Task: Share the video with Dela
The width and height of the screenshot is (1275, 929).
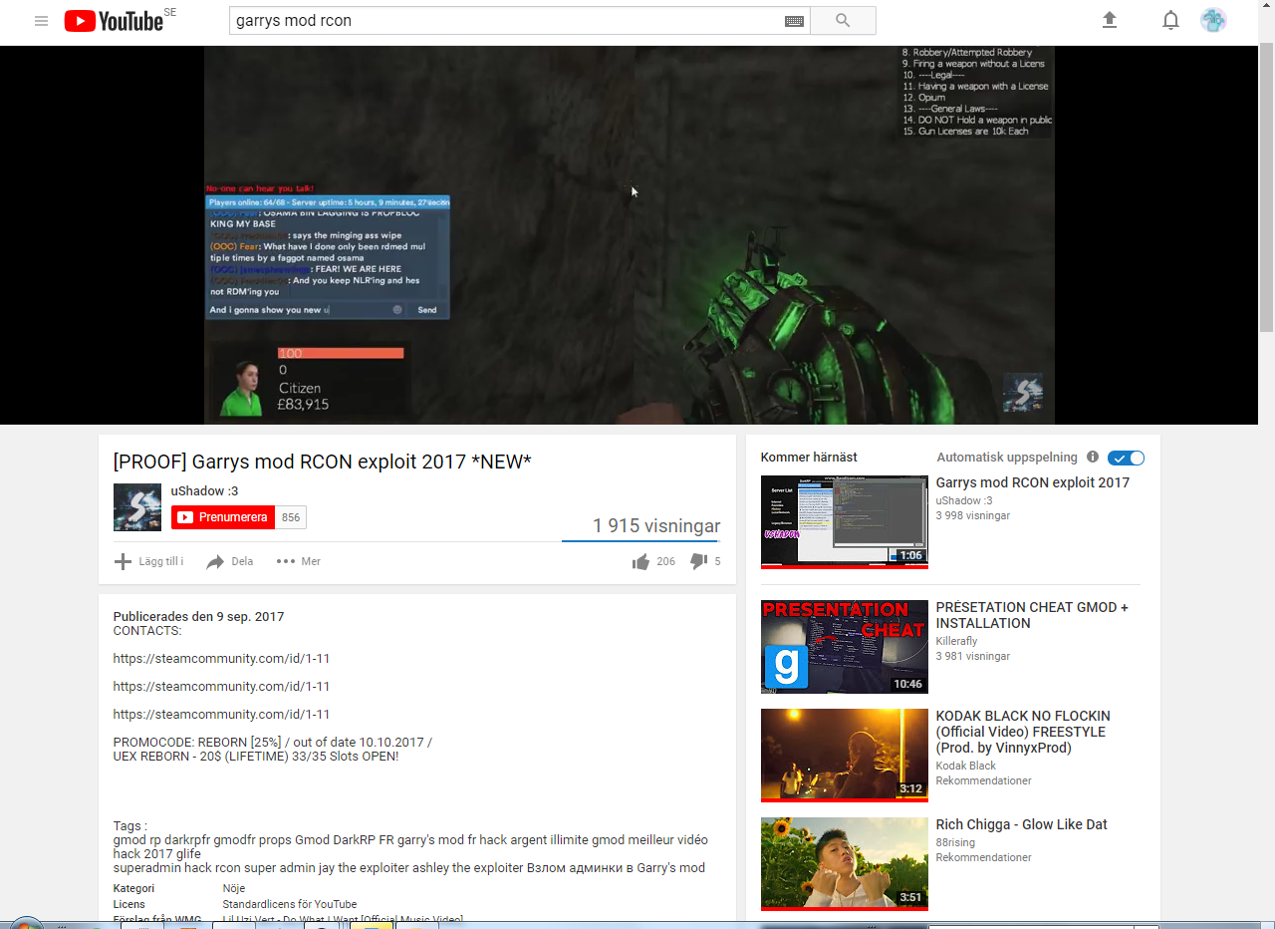Action: click(229, 561)
